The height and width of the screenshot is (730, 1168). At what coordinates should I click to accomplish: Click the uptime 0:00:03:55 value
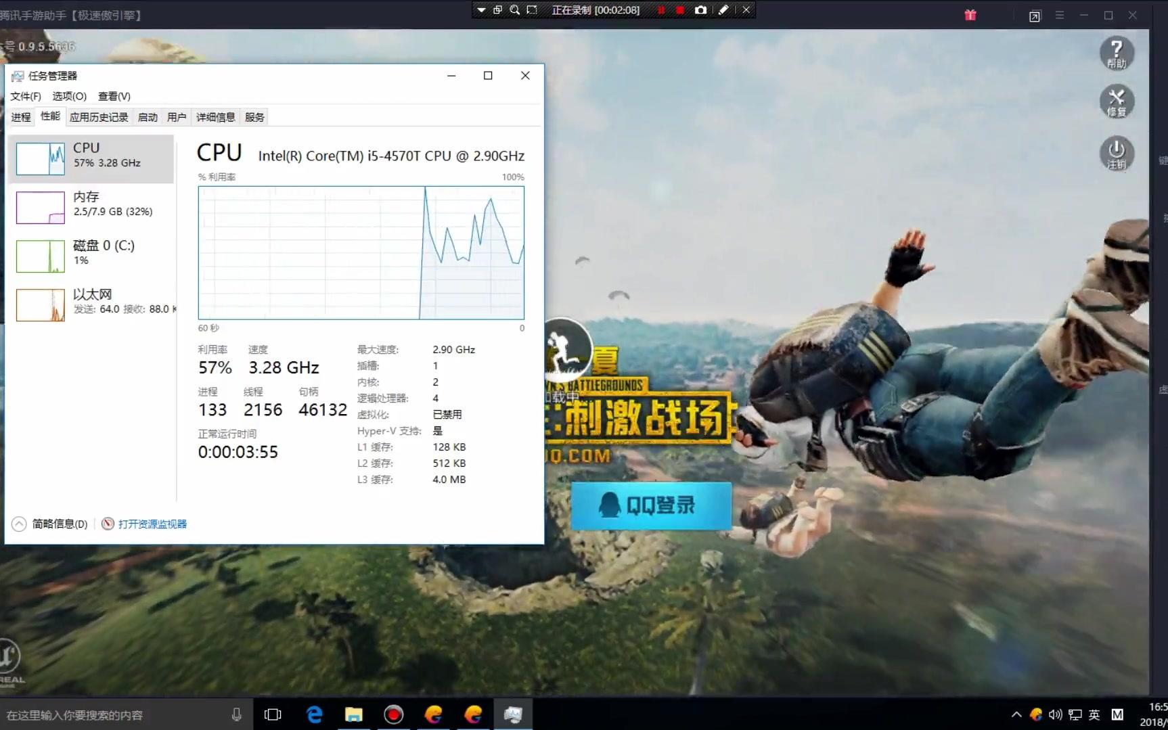(x=238, y=452)
